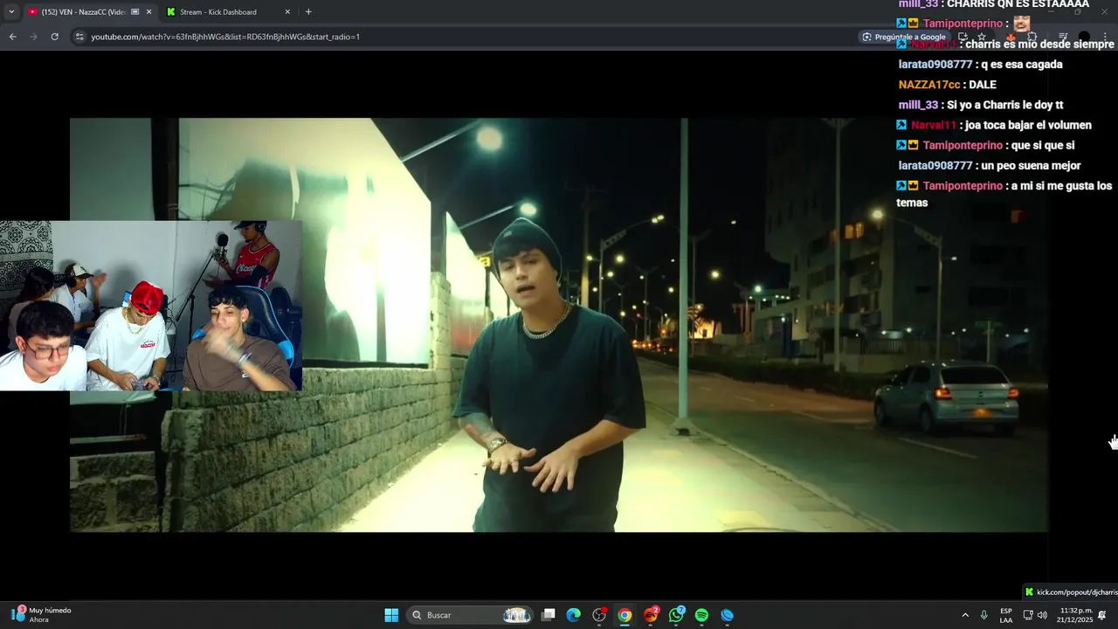Click crown badge beside 'a mi si me gusta' message
The width and height of the screenshot is (1118, 629).
click(913, 185)
